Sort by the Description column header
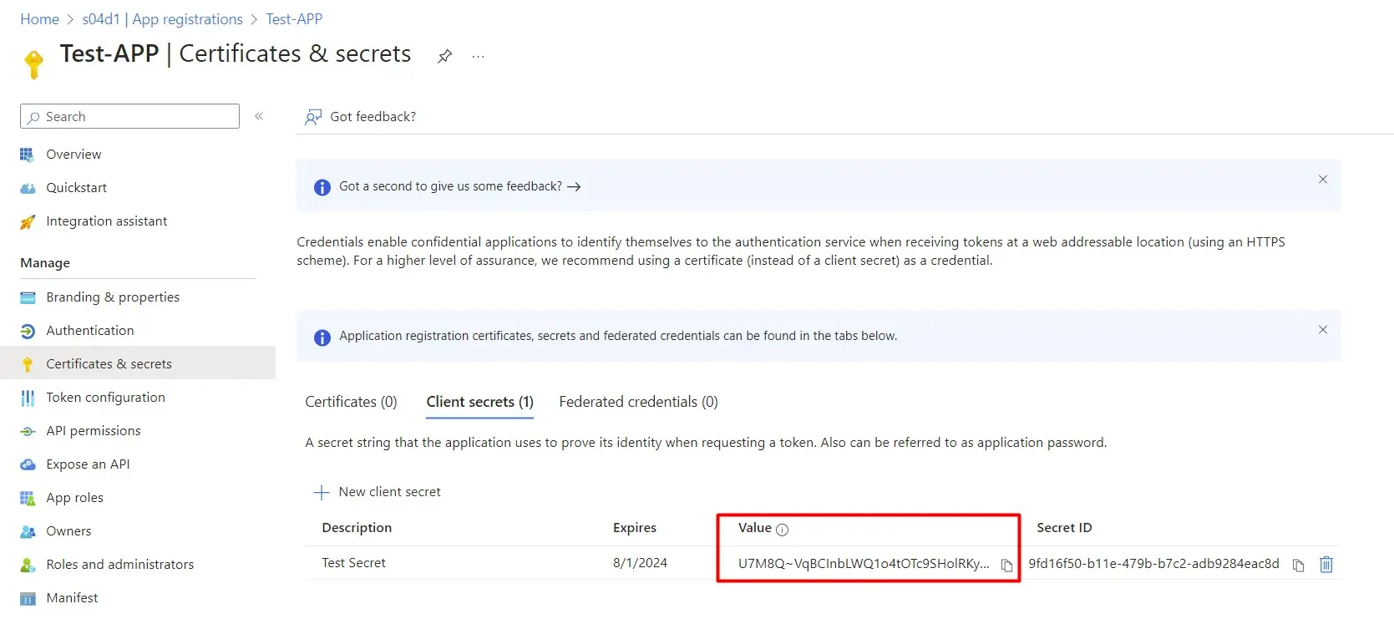1394x619 pixels. [357, 528]
